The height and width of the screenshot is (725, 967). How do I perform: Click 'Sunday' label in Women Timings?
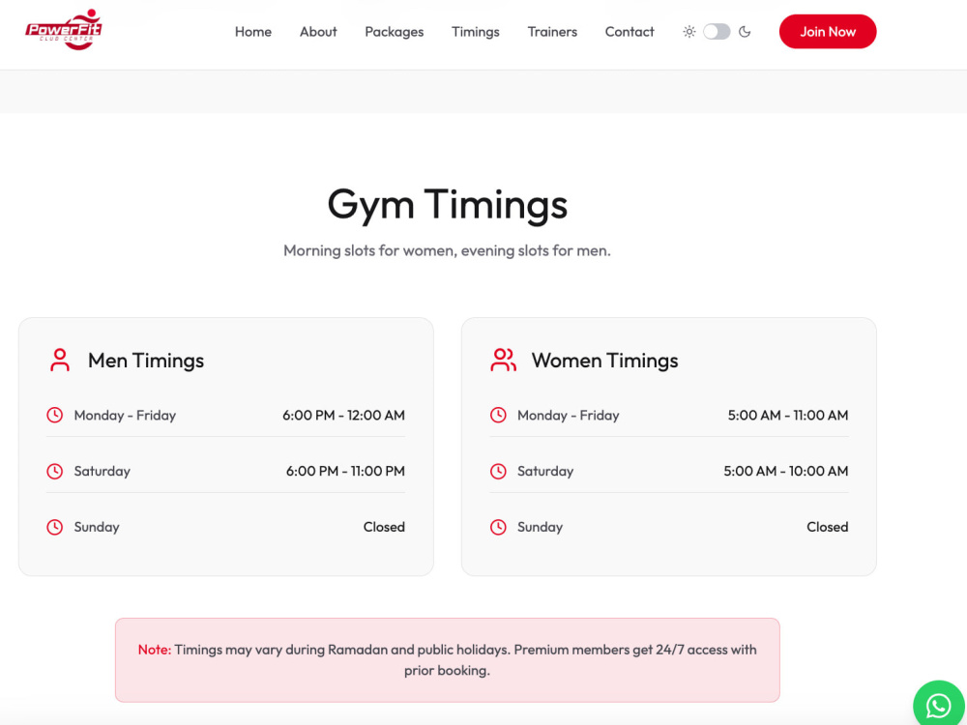coord(541,527)
